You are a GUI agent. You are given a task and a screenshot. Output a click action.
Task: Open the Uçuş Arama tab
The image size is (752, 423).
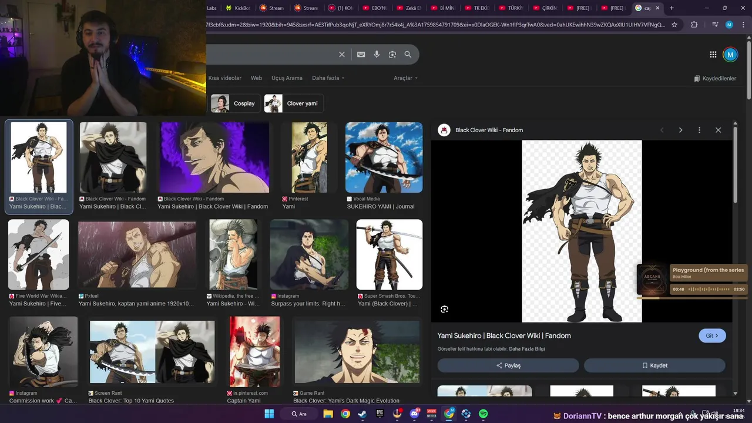(x=287, y=78)
